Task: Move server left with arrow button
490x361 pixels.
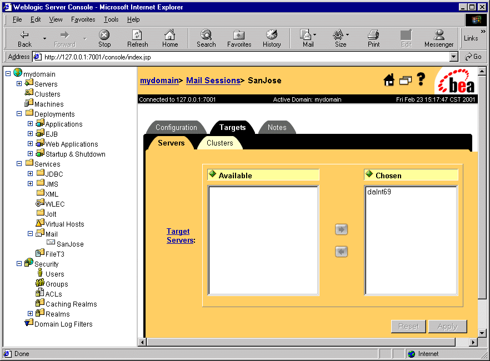Action: (341, 252)
